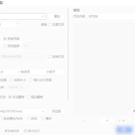
Task: Switch to 小册子 tab
Action: [51, 72]
